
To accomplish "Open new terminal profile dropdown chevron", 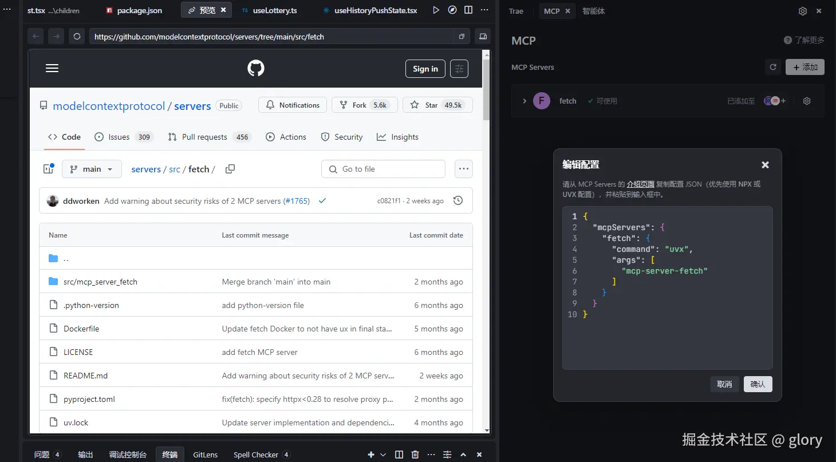I will (383, 455).
